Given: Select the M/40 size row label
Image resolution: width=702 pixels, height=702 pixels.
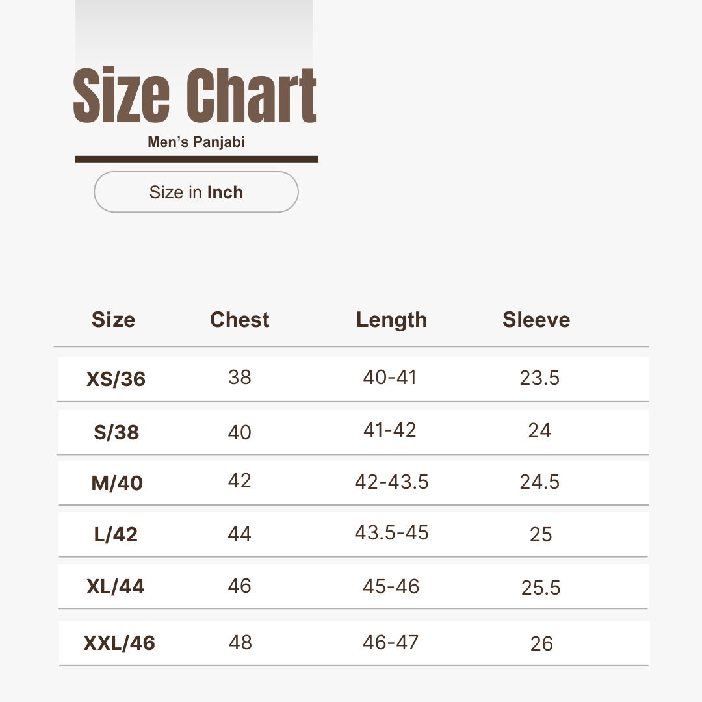Looking at the screenshot, I should click(117, 483).
